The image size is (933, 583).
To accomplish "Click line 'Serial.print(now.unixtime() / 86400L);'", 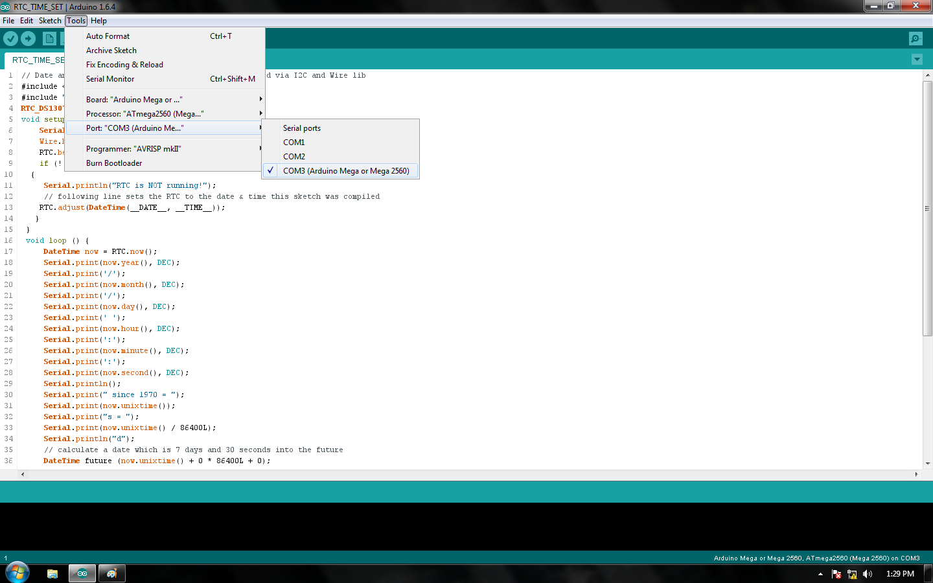I will (130, 428).
